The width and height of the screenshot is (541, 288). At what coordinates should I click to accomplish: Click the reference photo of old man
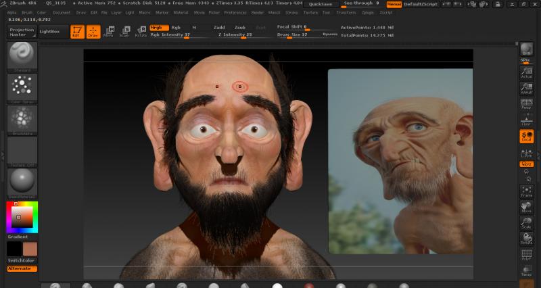400,162
